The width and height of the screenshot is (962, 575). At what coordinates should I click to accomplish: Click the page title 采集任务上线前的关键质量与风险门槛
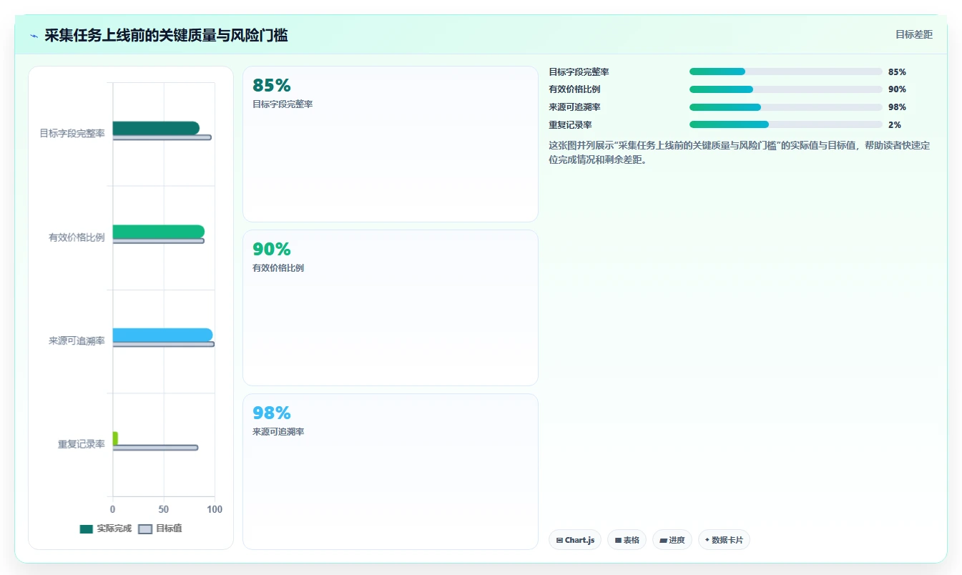(x=166, y=35)
